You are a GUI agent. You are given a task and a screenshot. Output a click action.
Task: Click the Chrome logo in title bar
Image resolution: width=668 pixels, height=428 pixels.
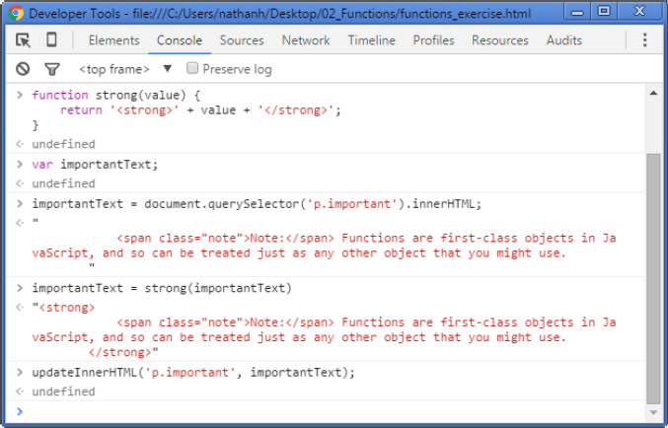click(16, 13)
